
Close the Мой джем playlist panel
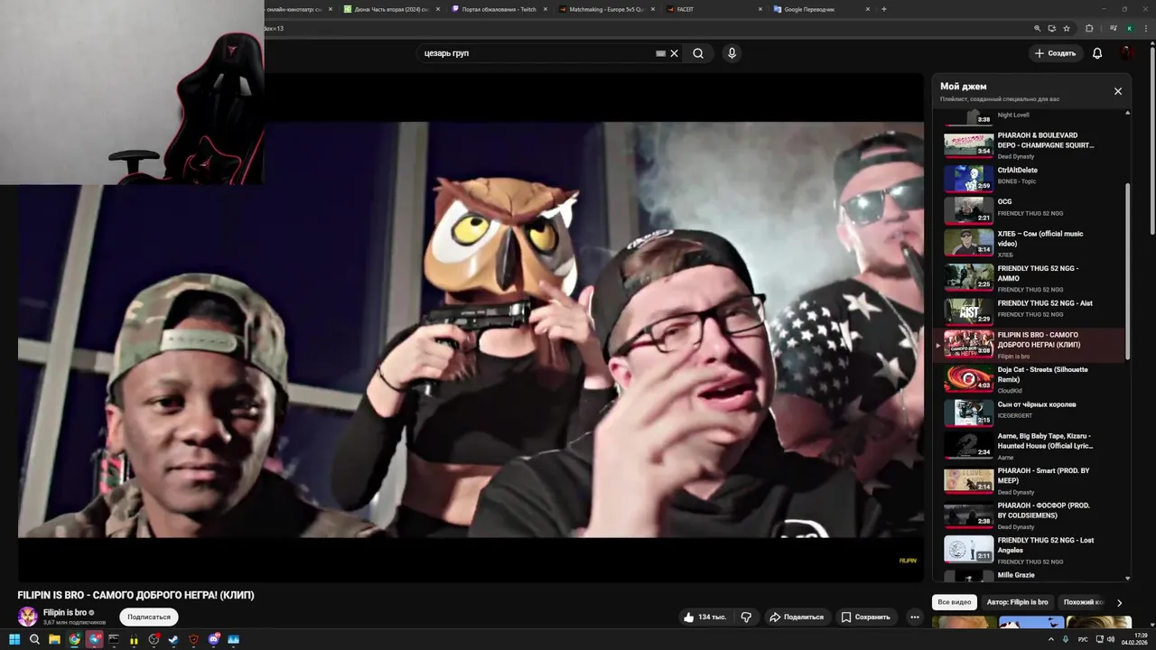pos(1118,91)
